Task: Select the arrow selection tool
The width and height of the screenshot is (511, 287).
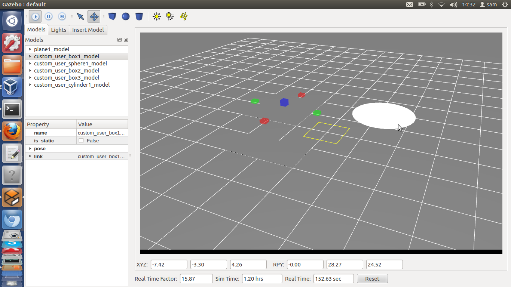Action: coord(80,16)
